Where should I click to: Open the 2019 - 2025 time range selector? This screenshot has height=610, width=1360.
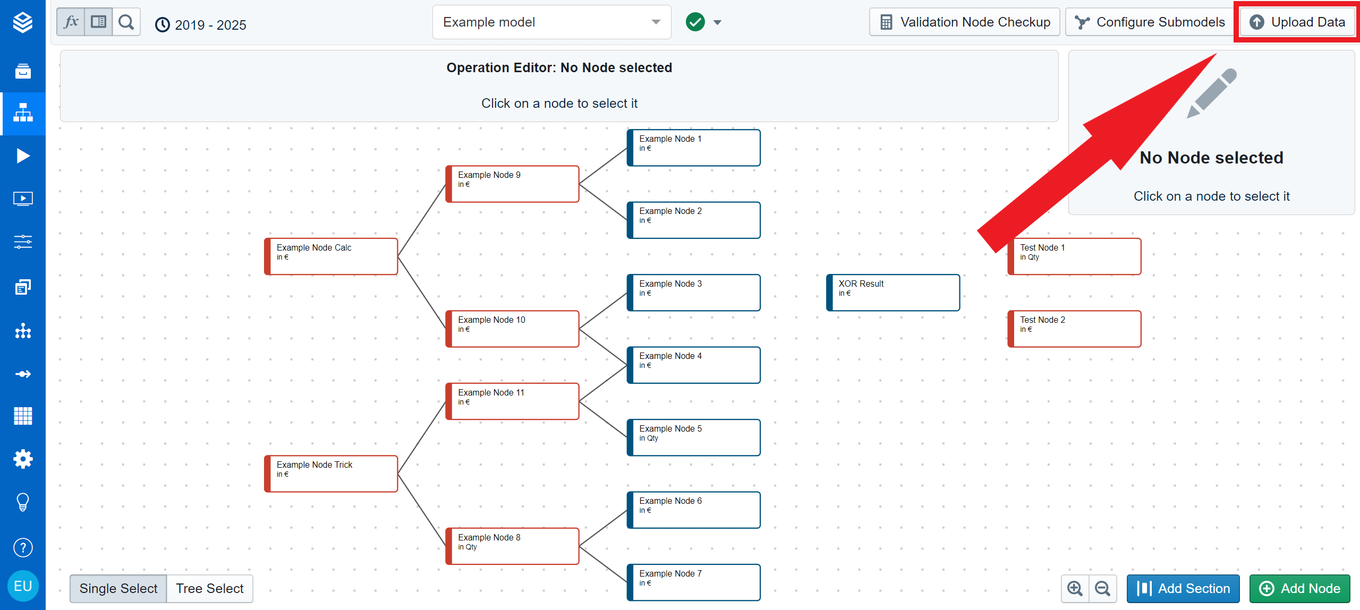pos(201,24)
